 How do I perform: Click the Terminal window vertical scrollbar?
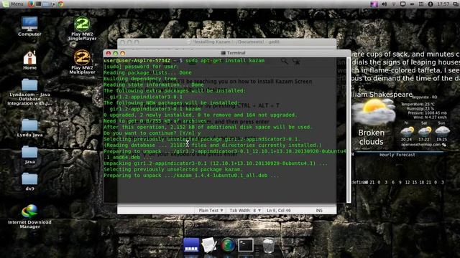tap(349, 130)
